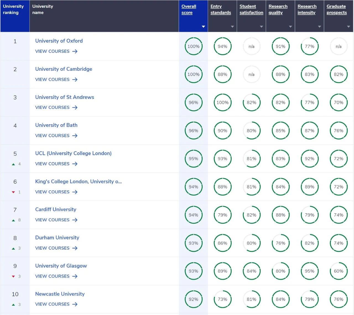Click the University ranking column header
Screen dimensions: 354x315
(x=13, y=9)
